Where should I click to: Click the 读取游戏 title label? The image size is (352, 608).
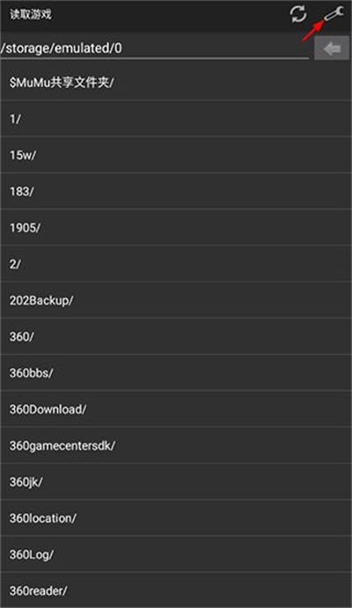pyautogui.click(x=31, y=15)
